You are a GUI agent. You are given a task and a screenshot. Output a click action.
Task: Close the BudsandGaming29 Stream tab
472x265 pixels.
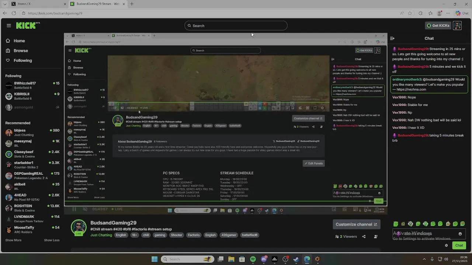(x=124, y=4)
